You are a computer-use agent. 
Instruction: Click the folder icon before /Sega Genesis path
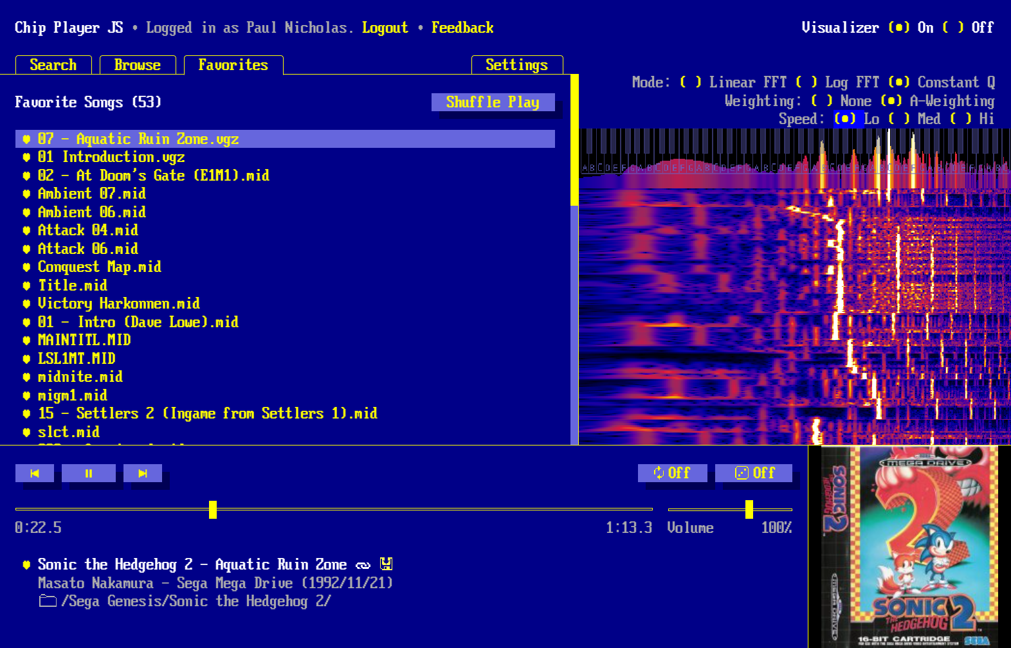pyautogui.click(x=48, y=601)
